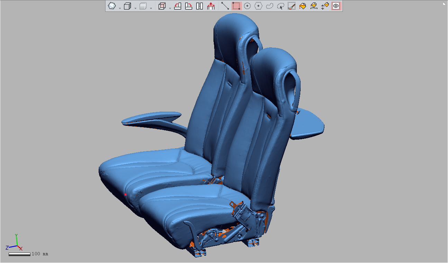The height and width of the screenshot is (263, 448).
Task: Click the XYZ axis triad indicator
Action: tap(15, 243)
